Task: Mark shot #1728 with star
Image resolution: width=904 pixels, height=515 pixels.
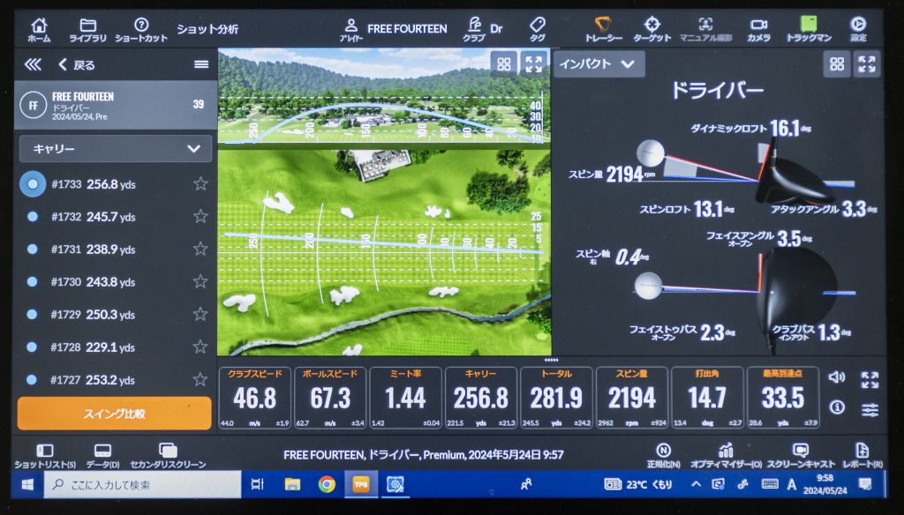Action: pos(200,347)
